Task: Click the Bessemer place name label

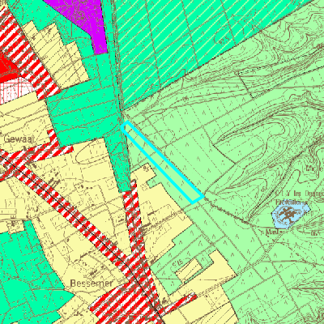Action: [92, 283]
